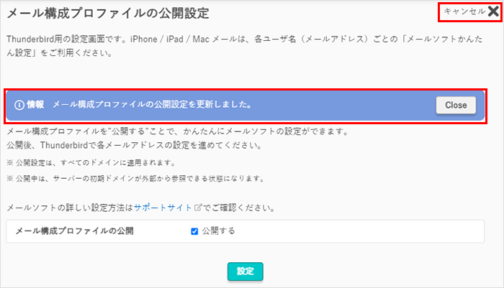Click the 公開する checkbox label text
The image size is (504, 288).
tap(218, 231)
